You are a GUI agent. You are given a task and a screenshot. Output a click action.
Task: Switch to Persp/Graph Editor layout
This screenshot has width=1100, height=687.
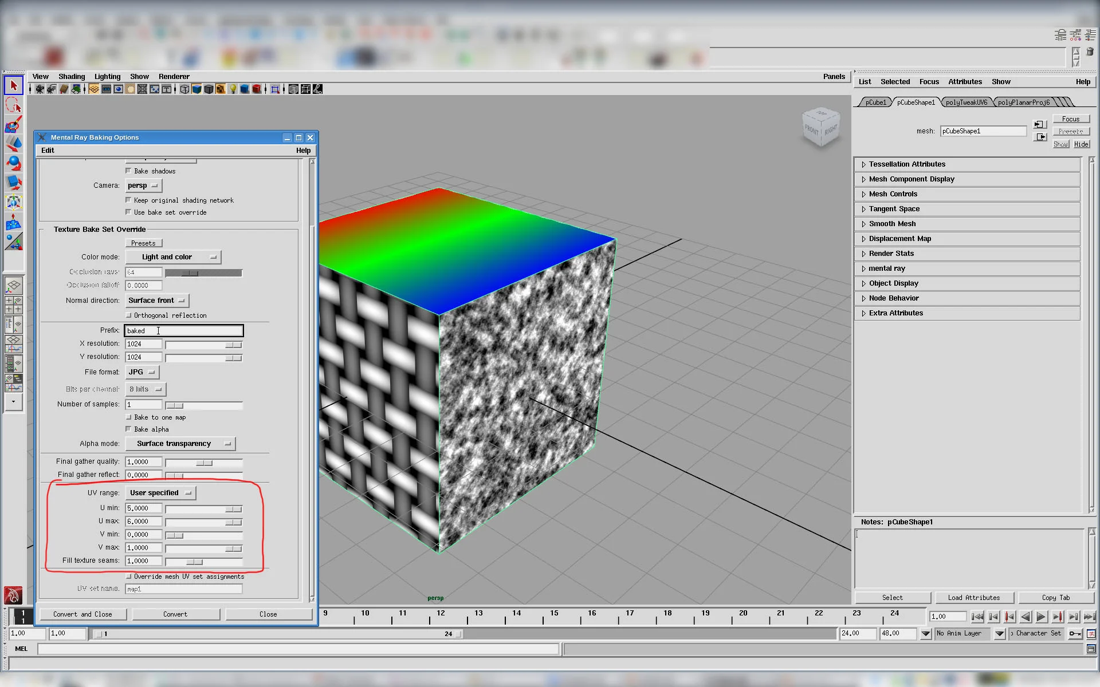coord(14,343)
